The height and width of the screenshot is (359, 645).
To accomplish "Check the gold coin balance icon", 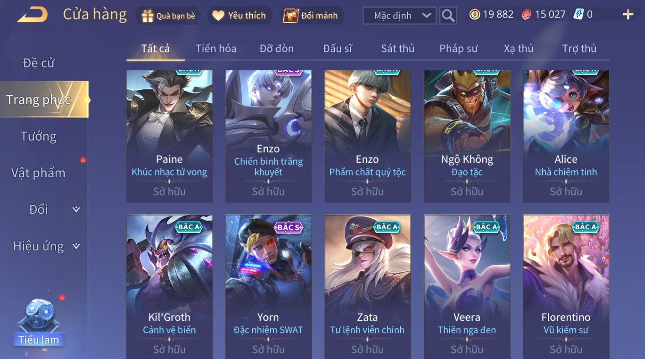I will click(475, 15).
